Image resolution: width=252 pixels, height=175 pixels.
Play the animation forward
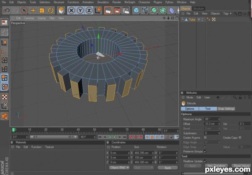point(115,137)
